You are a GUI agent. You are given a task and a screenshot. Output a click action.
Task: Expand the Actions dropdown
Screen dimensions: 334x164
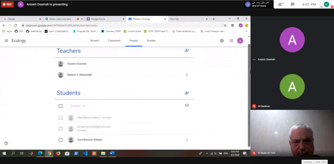78,106
